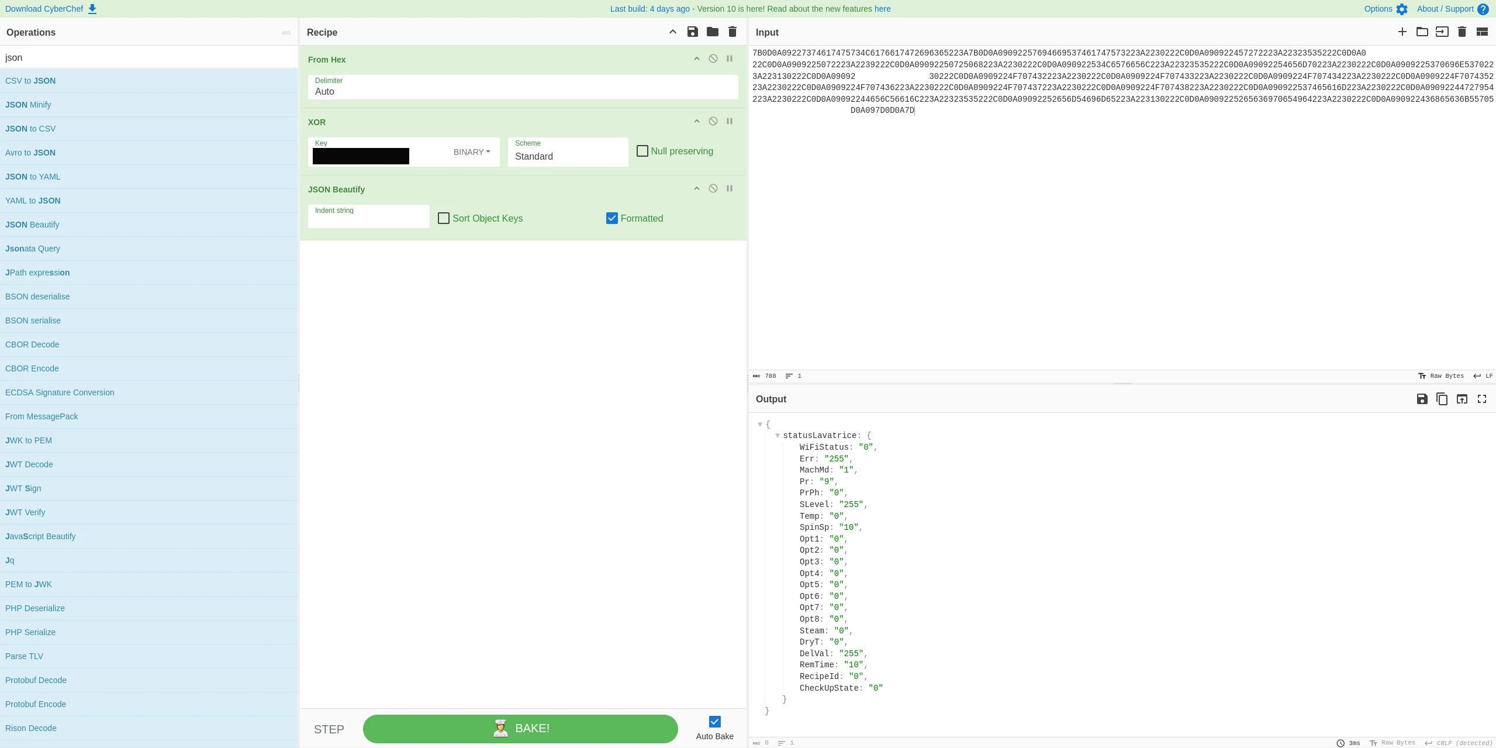Load a recipe with the folder icon

[712, 32]
